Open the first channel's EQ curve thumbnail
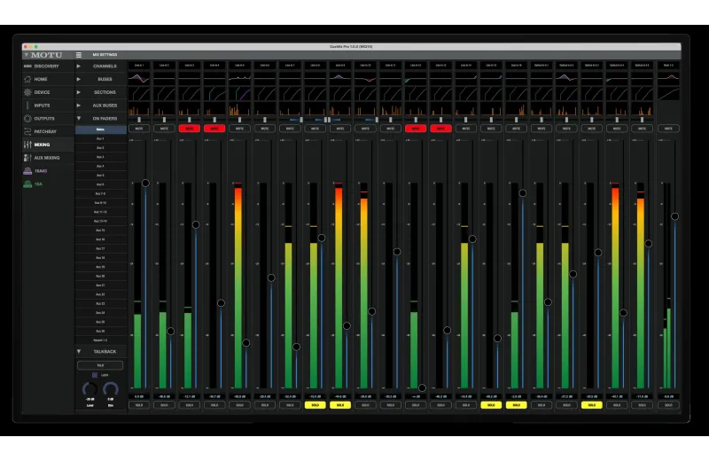The width and height of the screenshot is (709, 461). (139, 78)
